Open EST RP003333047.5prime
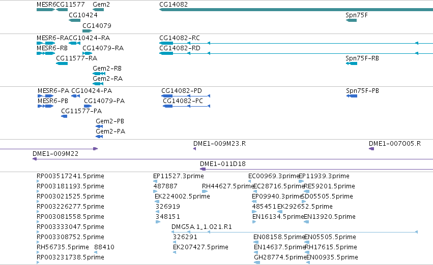The image size is (433, 265). tap(70, 227)
